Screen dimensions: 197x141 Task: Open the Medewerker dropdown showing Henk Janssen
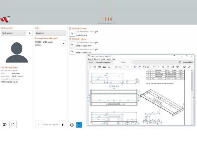point(13,33)
